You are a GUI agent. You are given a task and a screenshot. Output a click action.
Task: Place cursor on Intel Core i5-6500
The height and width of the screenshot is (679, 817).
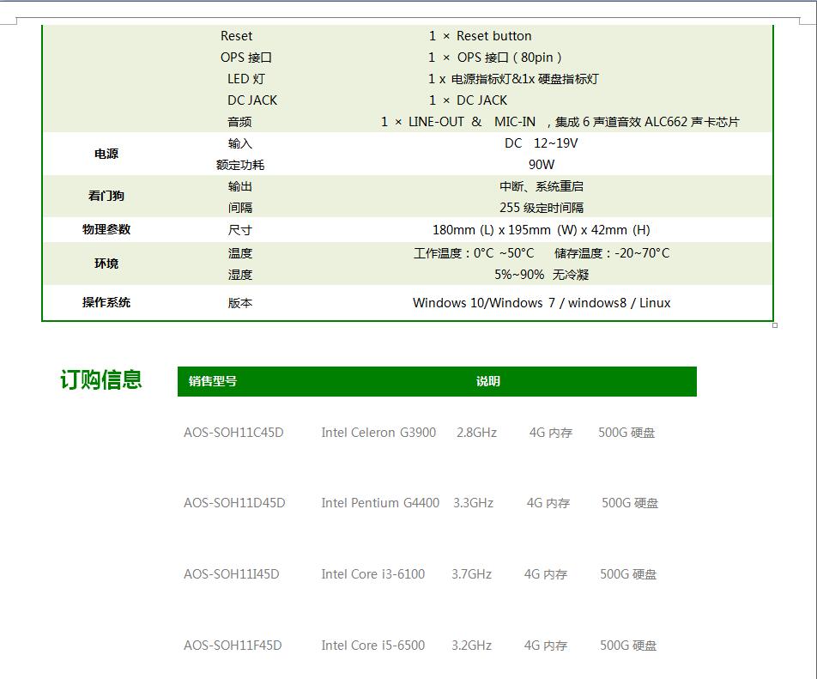point(373,646)
